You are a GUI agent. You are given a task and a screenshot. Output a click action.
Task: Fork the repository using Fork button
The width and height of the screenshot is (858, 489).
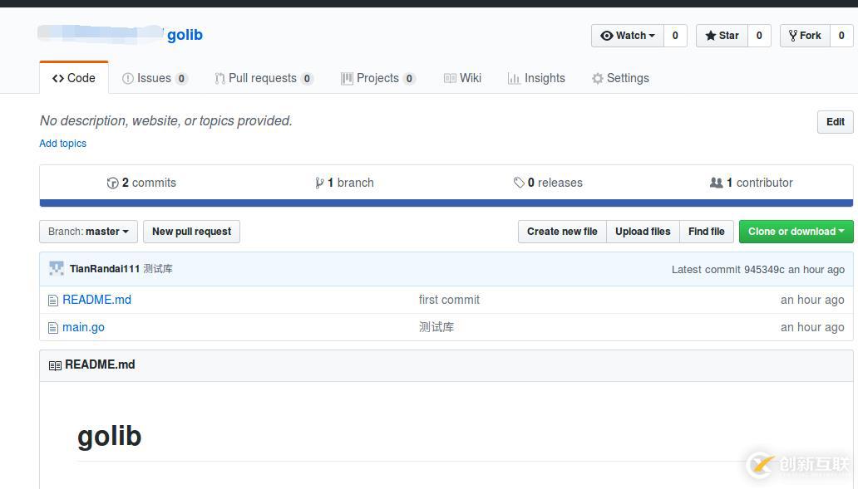point(805,36)
